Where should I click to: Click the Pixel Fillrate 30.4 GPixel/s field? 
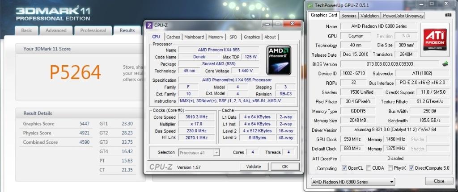pos(358,101)
